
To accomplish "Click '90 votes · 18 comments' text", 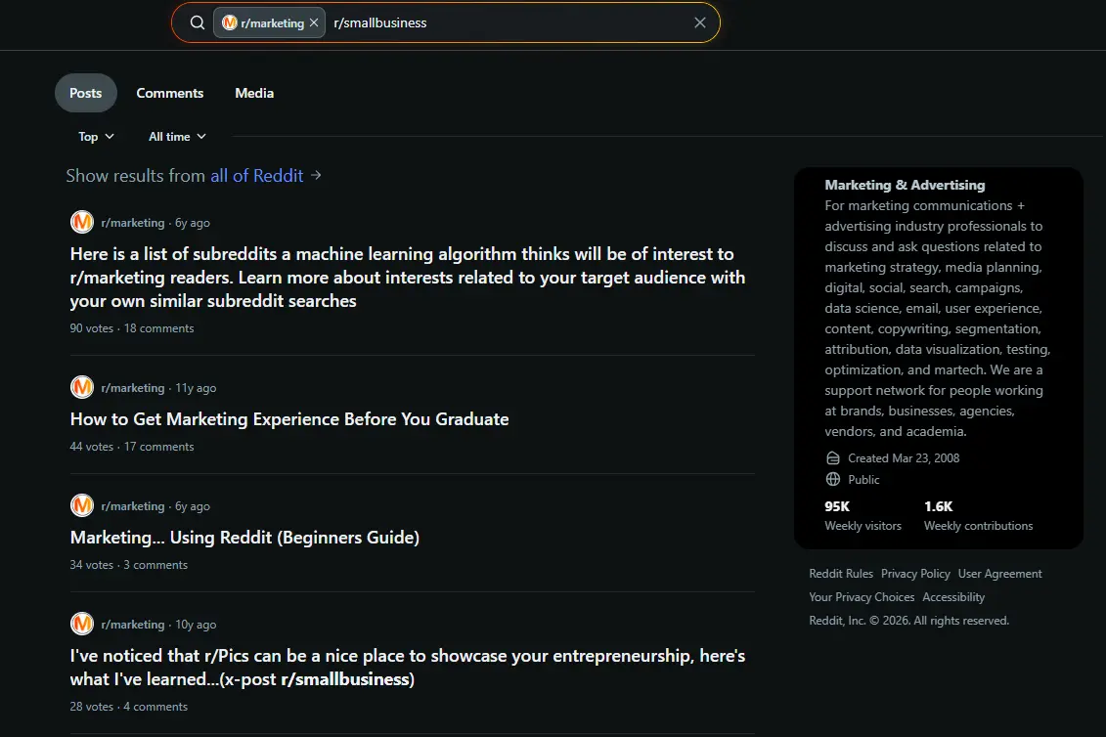I will (x=132, y=328).
